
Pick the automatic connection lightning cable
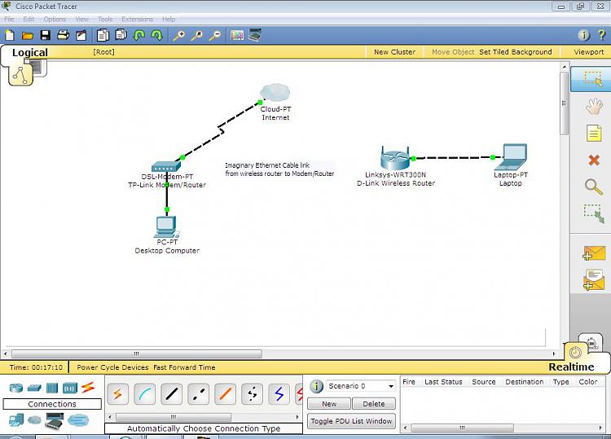tap(117, 394)
